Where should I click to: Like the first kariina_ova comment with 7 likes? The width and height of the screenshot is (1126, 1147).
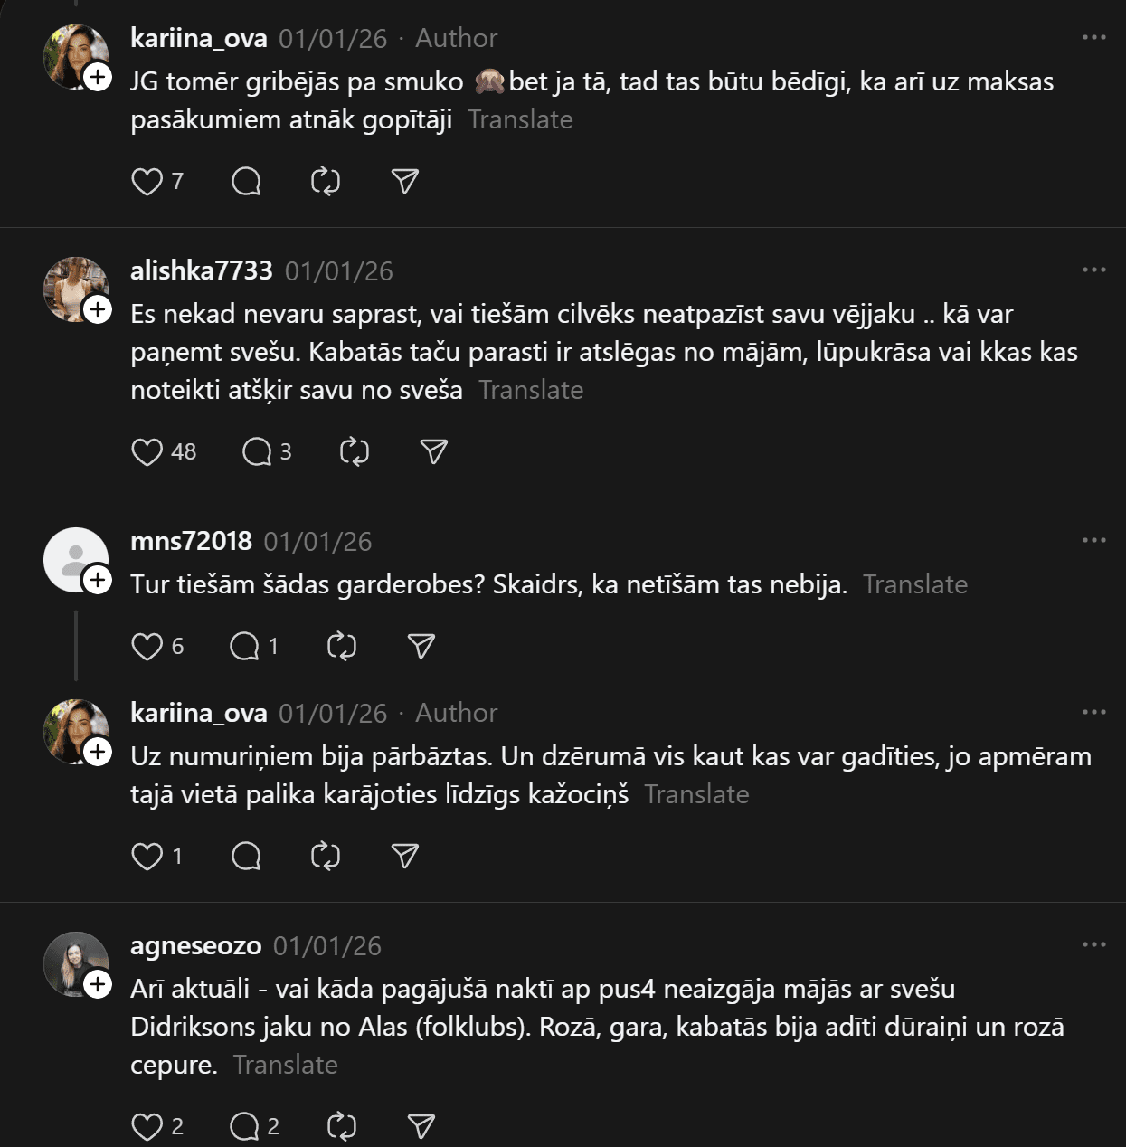click(x=147, y=182)
